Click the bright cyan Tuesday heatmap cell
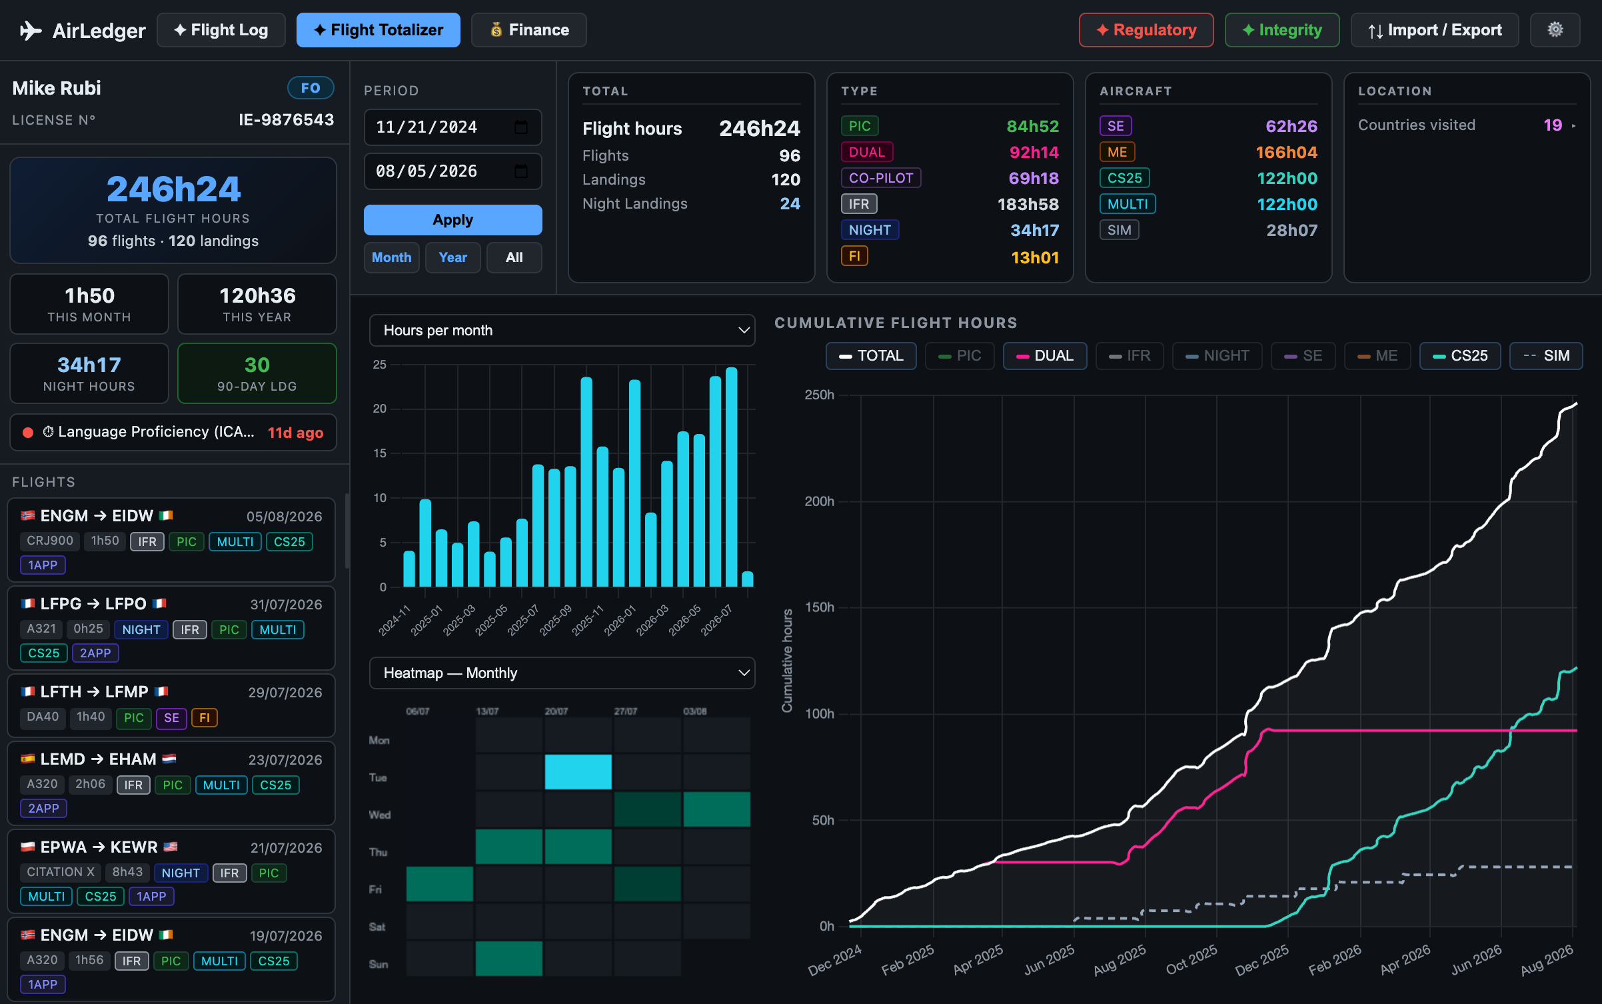The image size is (1602, 1004). tap(578, 772)
